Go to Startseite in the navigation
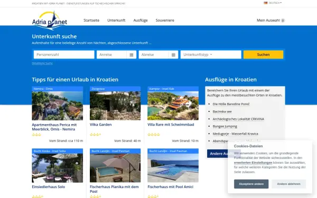The height and width of the screenshot is (198, 317). [x=91, y=20]
